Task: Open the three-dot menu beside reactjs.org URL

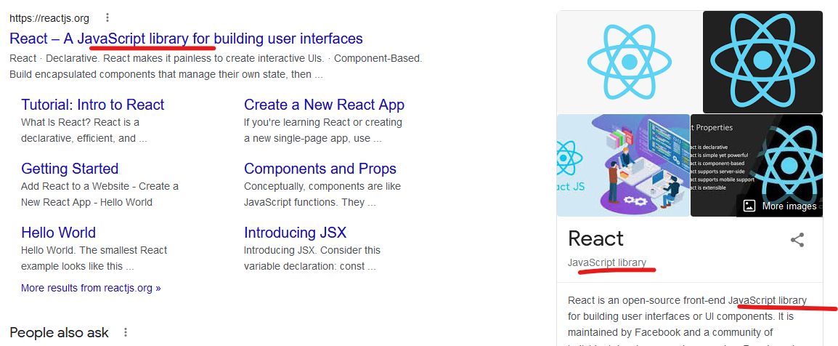Action: pyautogui.click(x=107, y=17)
